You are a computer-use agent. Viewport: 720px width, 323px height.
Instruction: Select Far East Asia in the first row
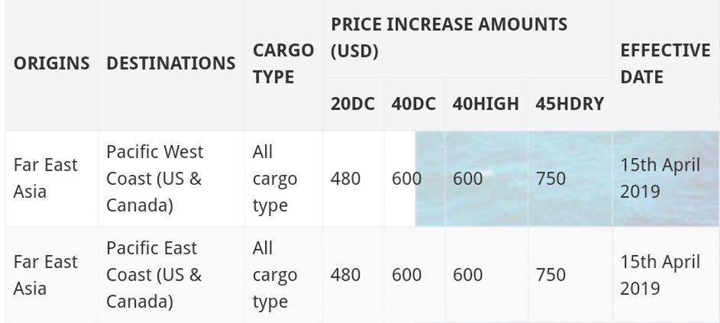pos(46,178)
